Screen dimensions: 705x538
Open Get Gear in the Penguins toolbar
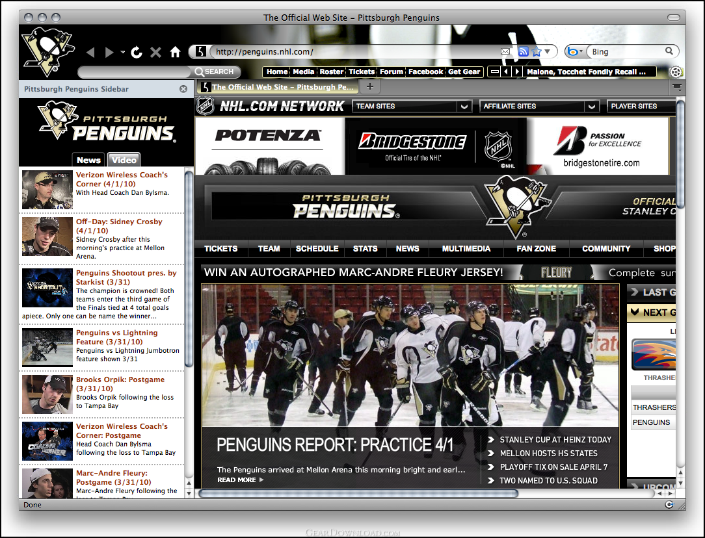pyautogui.click(x=464, y=72)
